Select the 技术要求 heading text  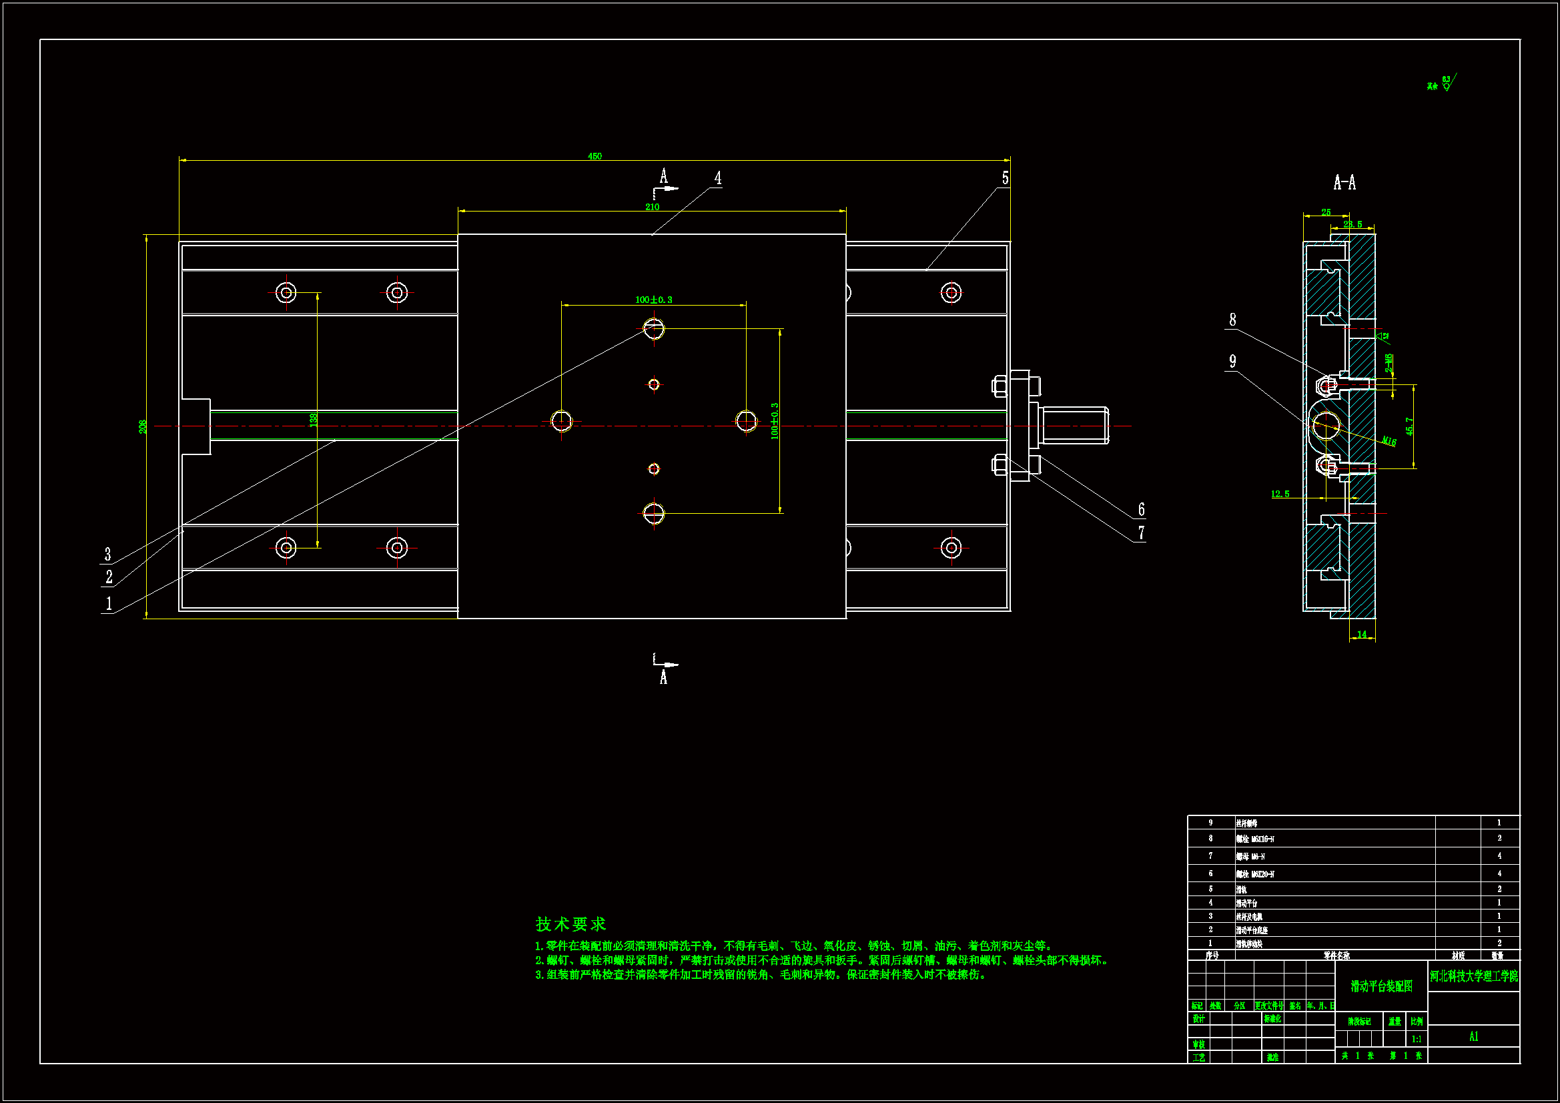coord(570,924)
